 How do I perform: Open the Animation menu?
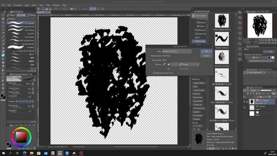coord(18,5)
